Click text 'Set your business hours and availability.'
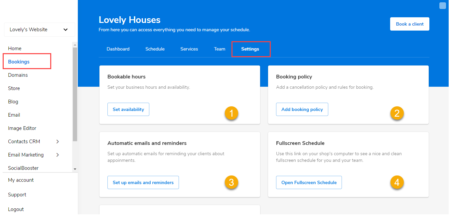 [149, 87]
